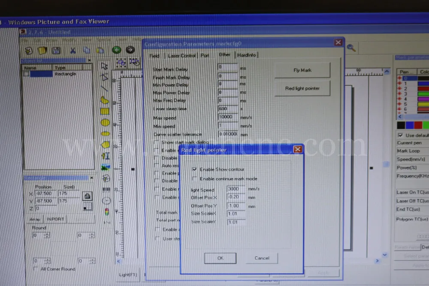Click the light Speed input field

pyautogui.click(x=236, y=189)
